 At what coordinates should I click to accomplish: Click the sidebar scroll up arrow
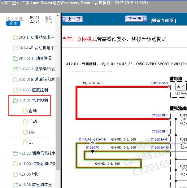coord(58,15)
